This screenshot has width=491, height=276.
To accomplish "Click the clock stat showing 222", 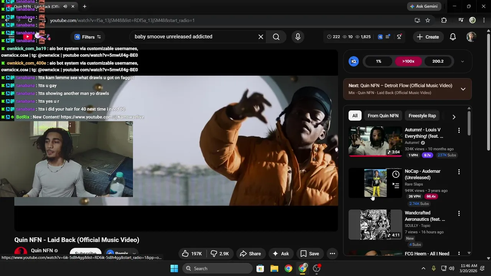I will coord(333,37).
